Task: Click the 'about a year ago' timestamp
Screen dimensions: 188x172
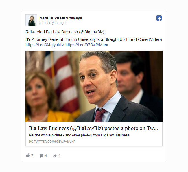Action: [52, 23]
